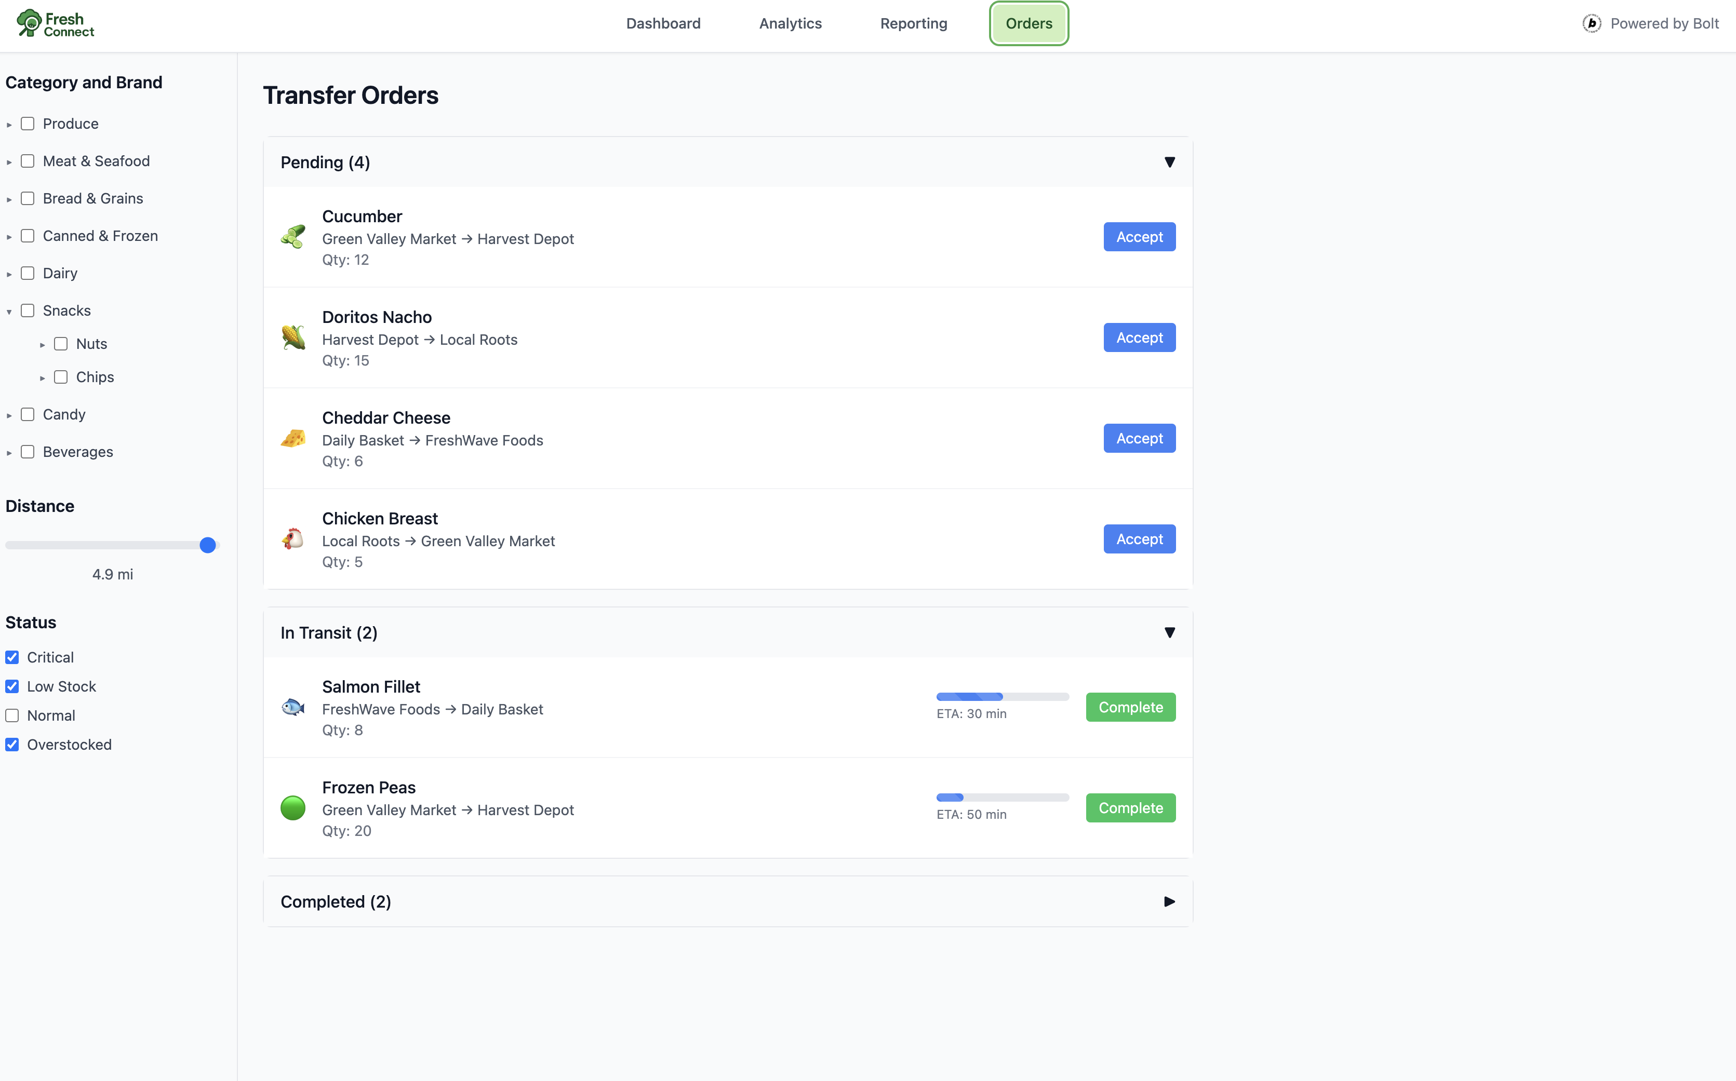Click the cheese wedge icon
Viewport: 1736px width, 1081px height.
pyautogui.click(x=292, y=438)
